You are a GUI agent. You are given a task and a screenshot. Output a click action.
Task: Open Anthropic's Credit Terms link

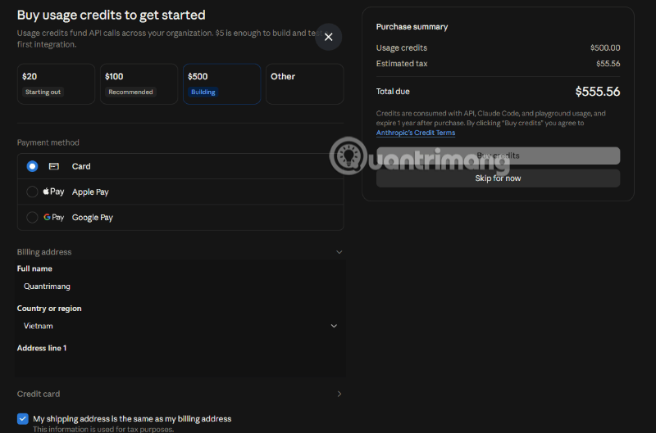pyautogui.click(x=416, y=133)
